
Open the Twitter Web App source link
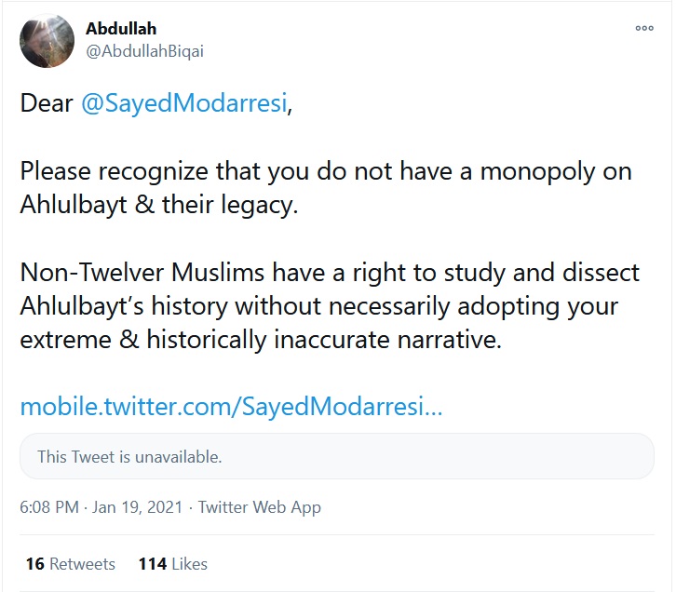(260, 507)
